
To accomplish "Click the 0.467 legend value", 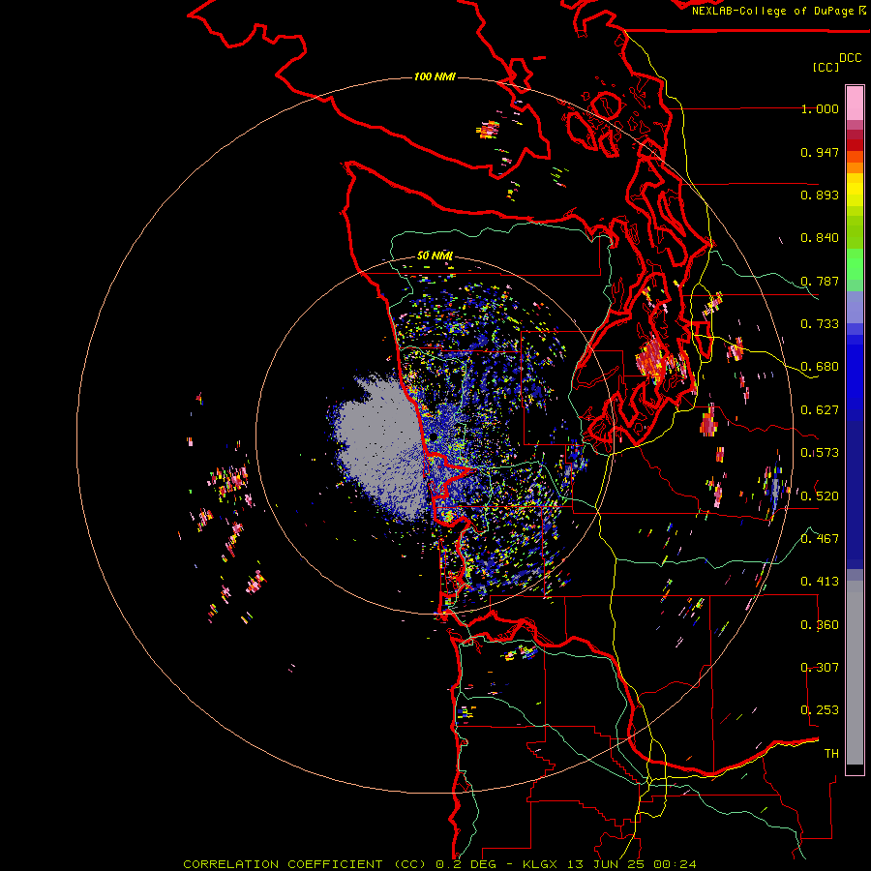I will [x=820, y=539].
